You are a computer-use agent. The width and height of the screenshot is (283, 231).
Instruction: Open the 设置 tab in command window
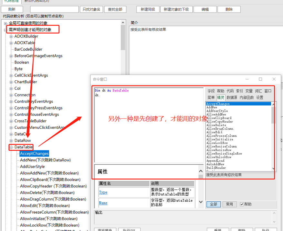coord(260,98)
